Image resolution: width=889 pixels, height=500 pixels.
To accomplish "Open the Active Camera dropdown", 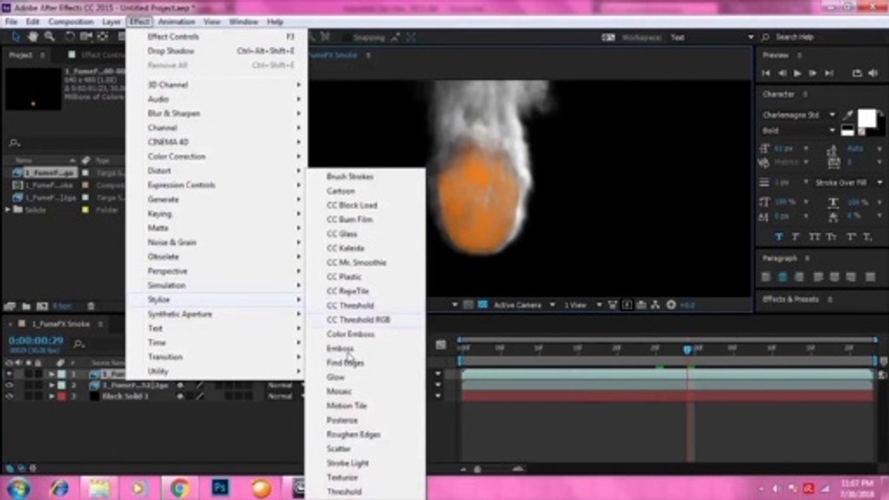I will coord(524,304).
